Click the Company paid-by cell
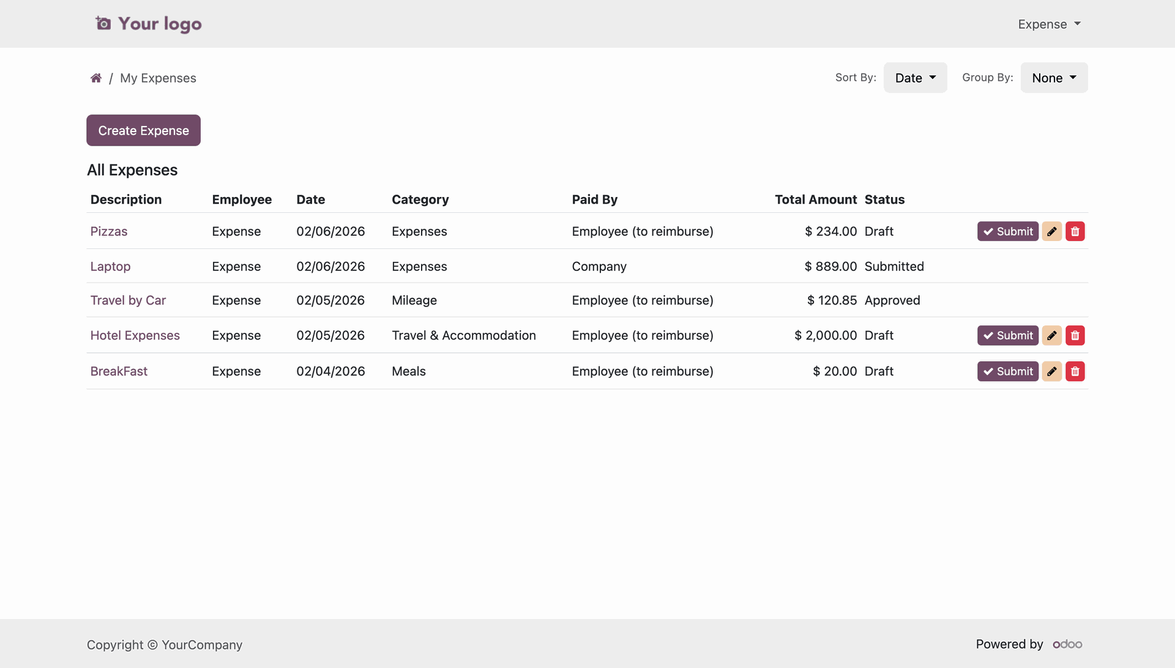Image resolution: width=1175 pixels, height=668 pixels. (x=599, y=266)
